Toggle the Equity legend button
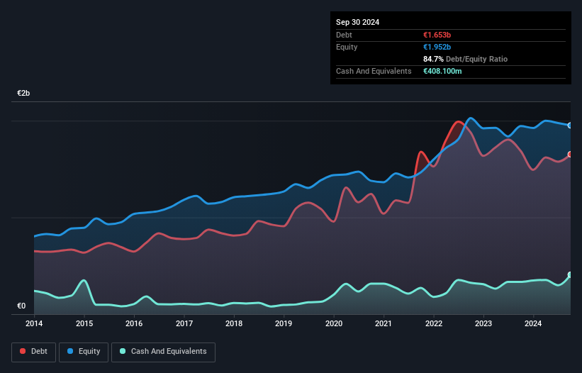This screenshot has height=373, width=582. 84,352
